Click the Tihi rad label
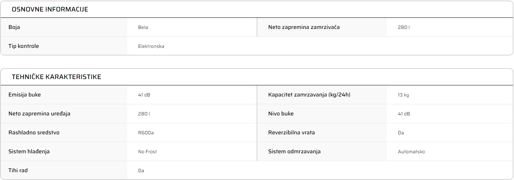Screen dimensions: 514x180 pyautogui.click(x=18, y=170)
